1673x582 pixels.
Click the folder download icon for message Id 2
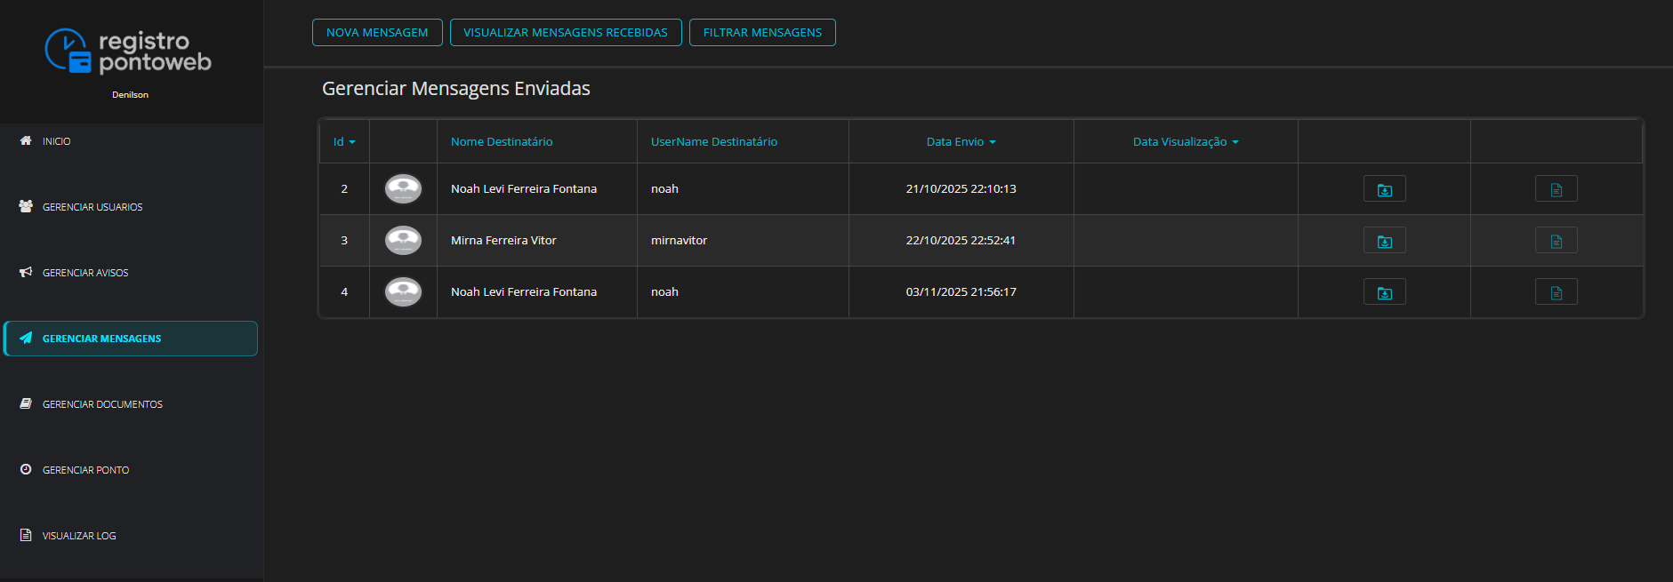(x=1384, y=189)
